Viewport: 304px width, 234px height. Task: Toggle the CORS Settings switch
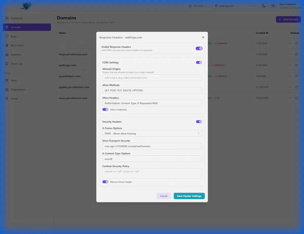[x=199, y=62]
